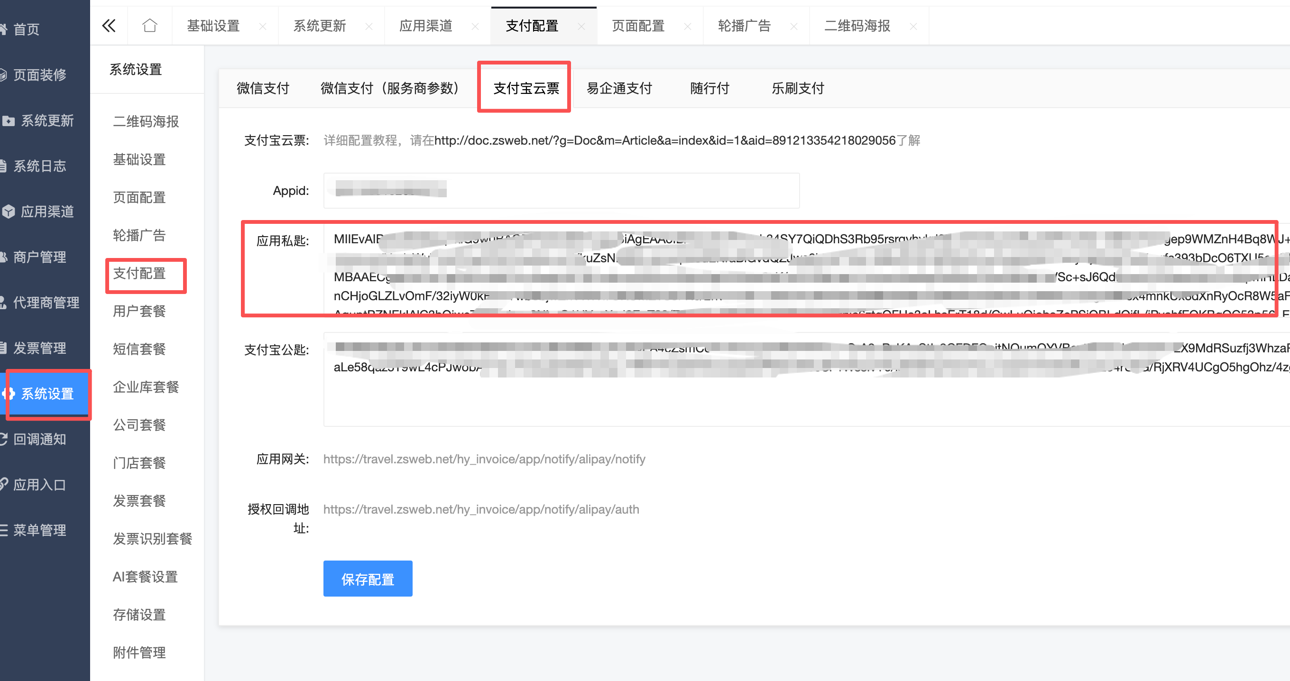Select the 易企通支付 payment tab
The height and width of the screenshot is (681, 1290).
619,88
